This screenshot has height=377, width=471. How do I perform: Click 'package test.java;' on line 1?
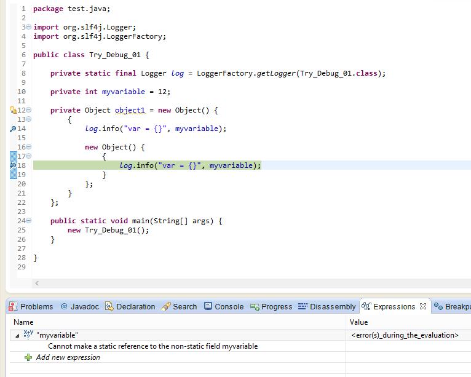point(71,9)
